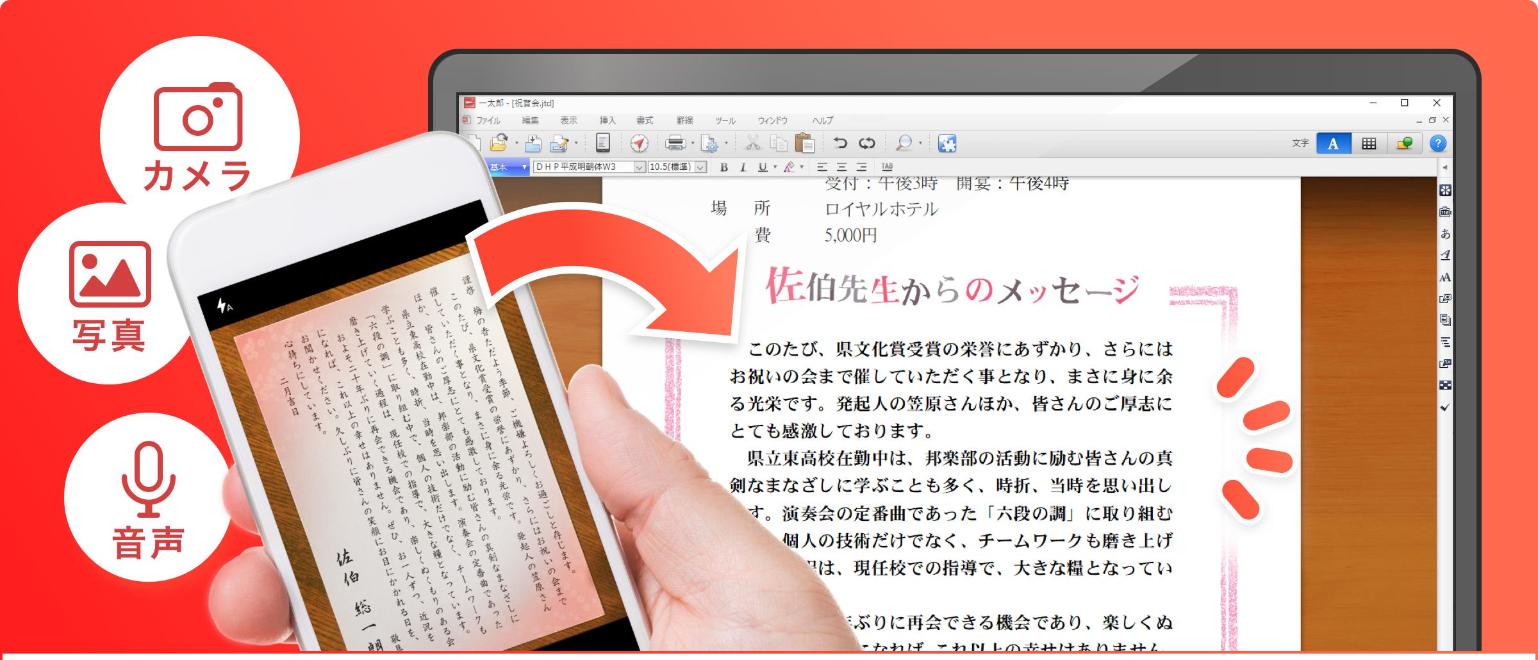This screenshot has width=1538, height=660.
Task: Click the open folder icon in toolbar
Action: [x=499, y=143]
